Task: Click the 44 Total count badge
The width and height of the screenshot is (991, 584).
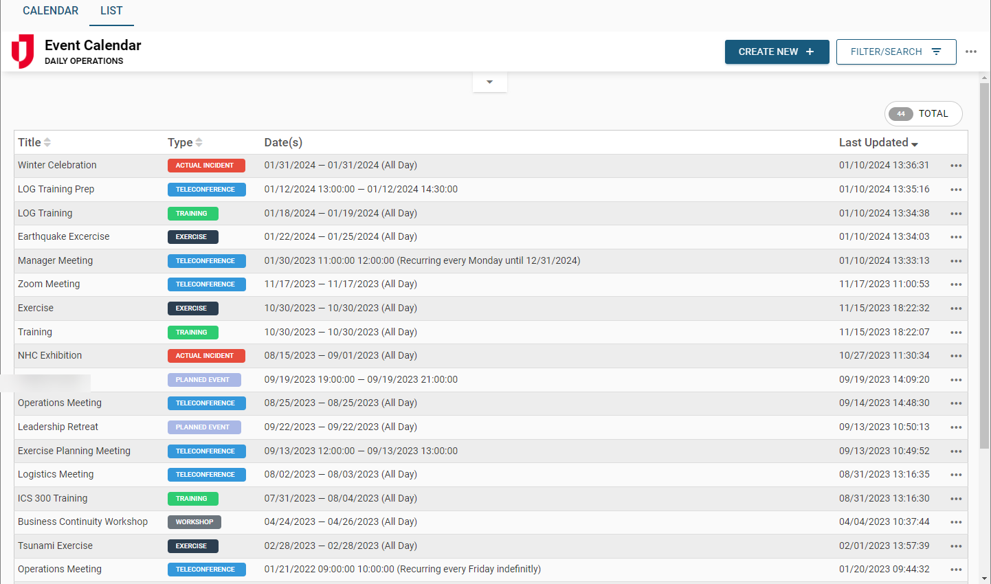Action: click(x=923, y=114)
